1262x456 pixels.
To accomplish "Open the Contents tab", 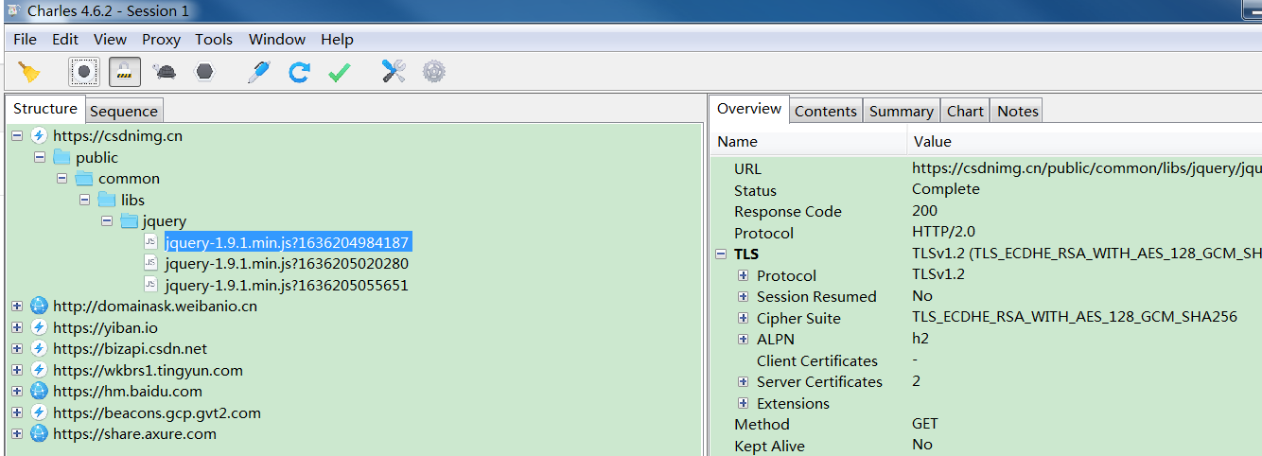I will tap(825, 112).
